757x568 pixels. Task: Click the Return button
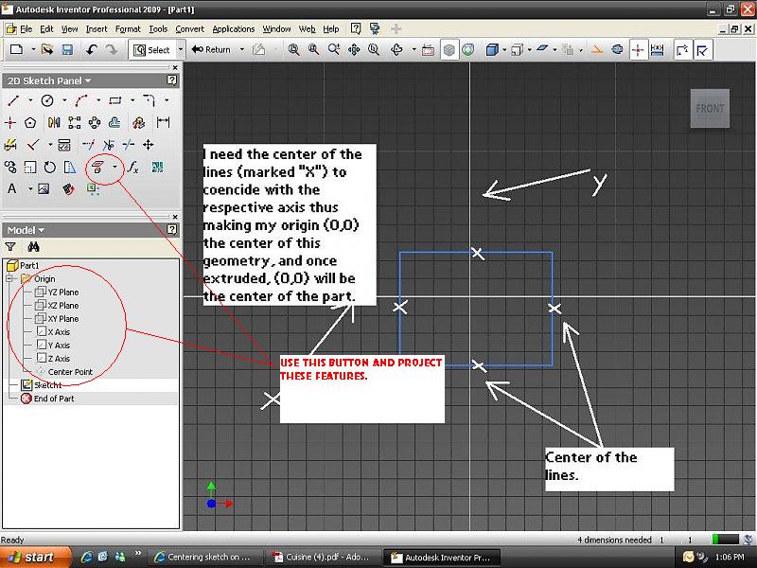click(211, 49)
